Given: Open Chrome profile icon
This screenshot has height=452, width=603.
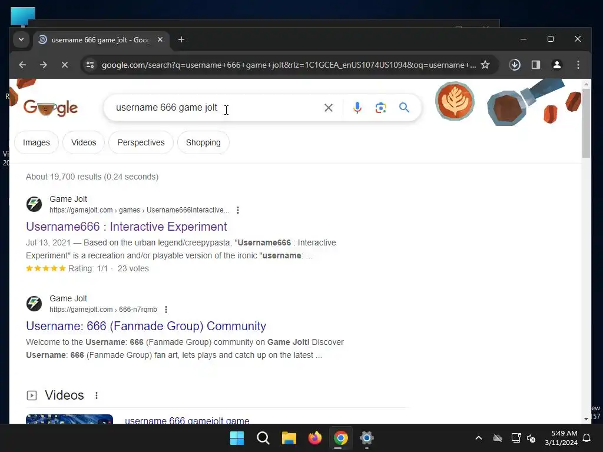Looking at the screenshot, I should coord(557,65).
